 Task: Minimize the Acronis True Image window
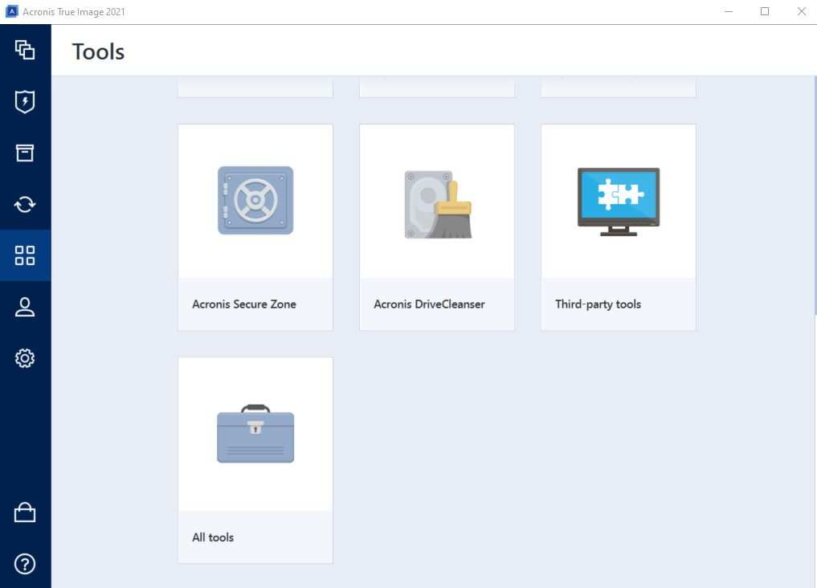[729, 11]
